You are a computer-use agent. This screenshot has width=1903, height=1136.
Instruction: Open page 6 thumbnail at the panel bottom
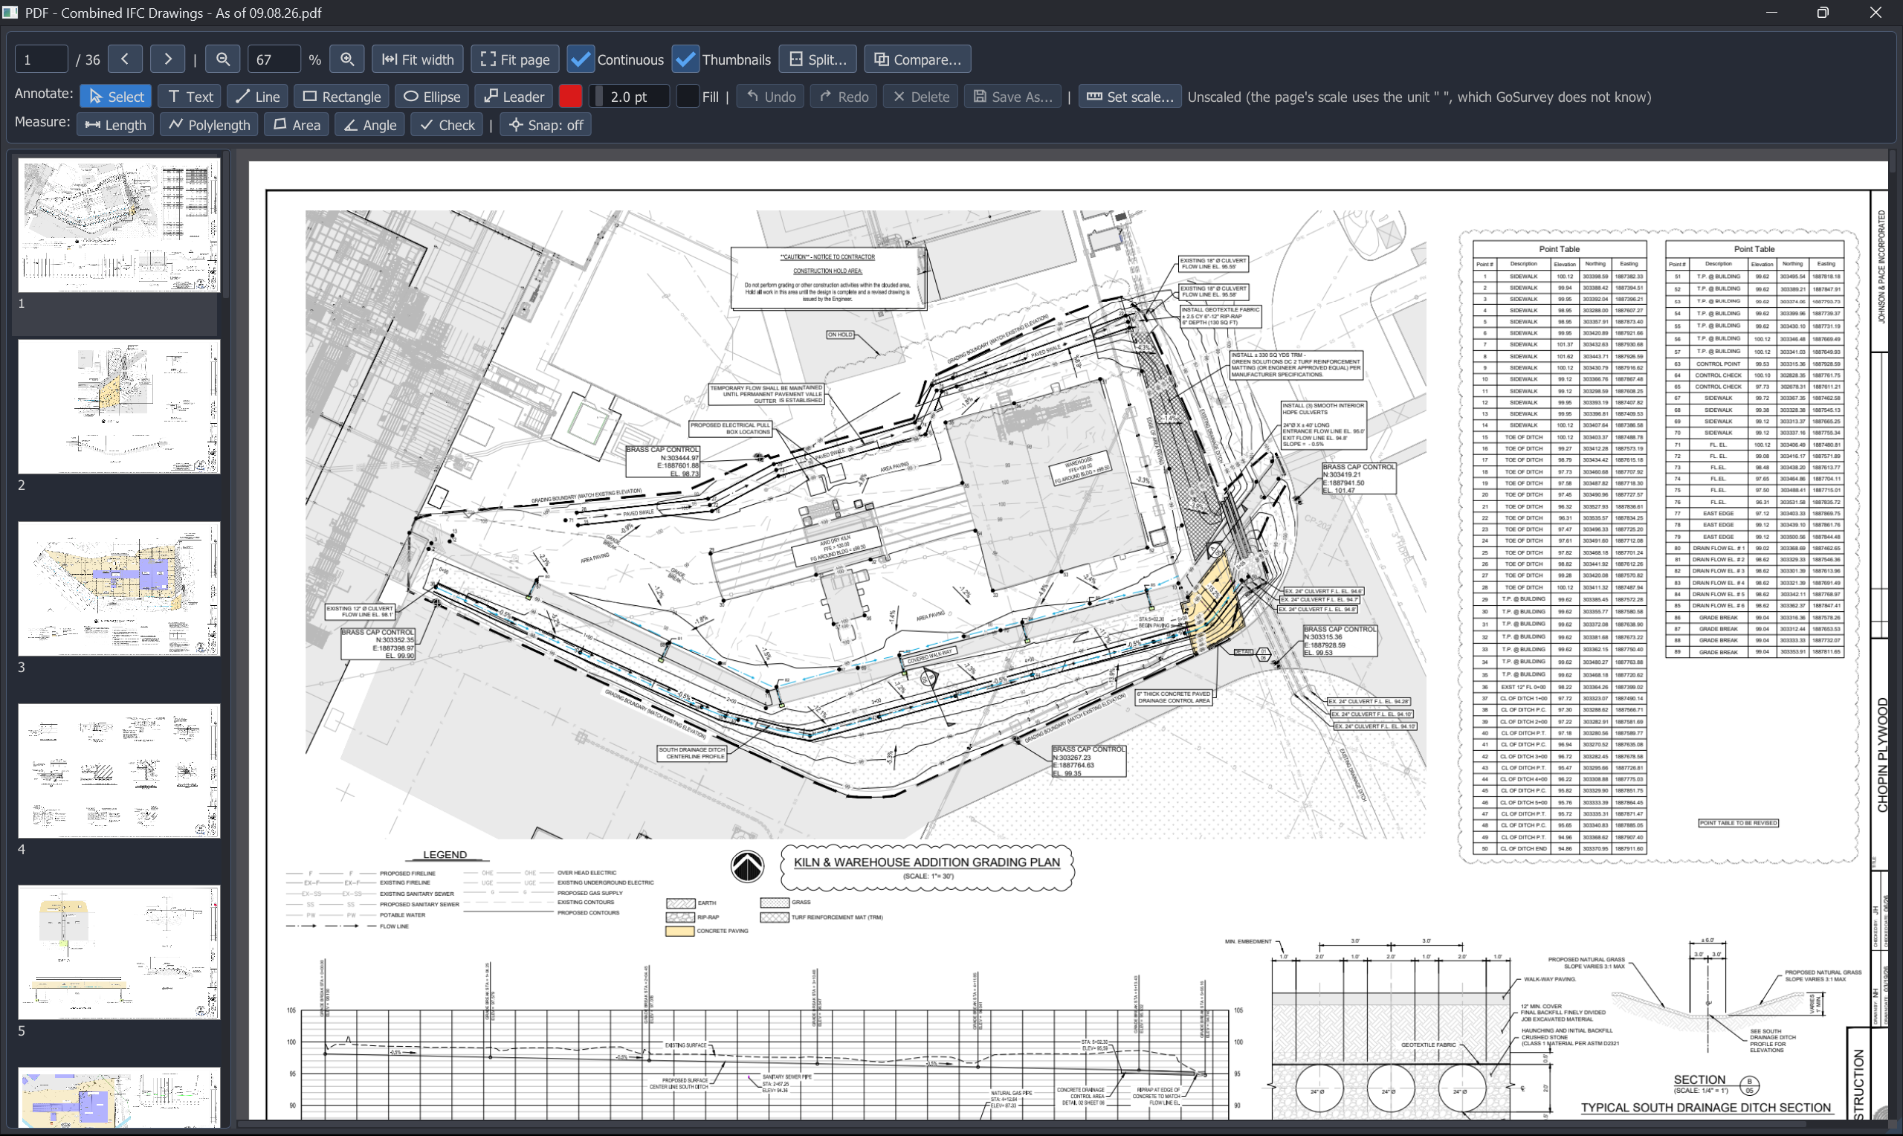click(120, 1098)
